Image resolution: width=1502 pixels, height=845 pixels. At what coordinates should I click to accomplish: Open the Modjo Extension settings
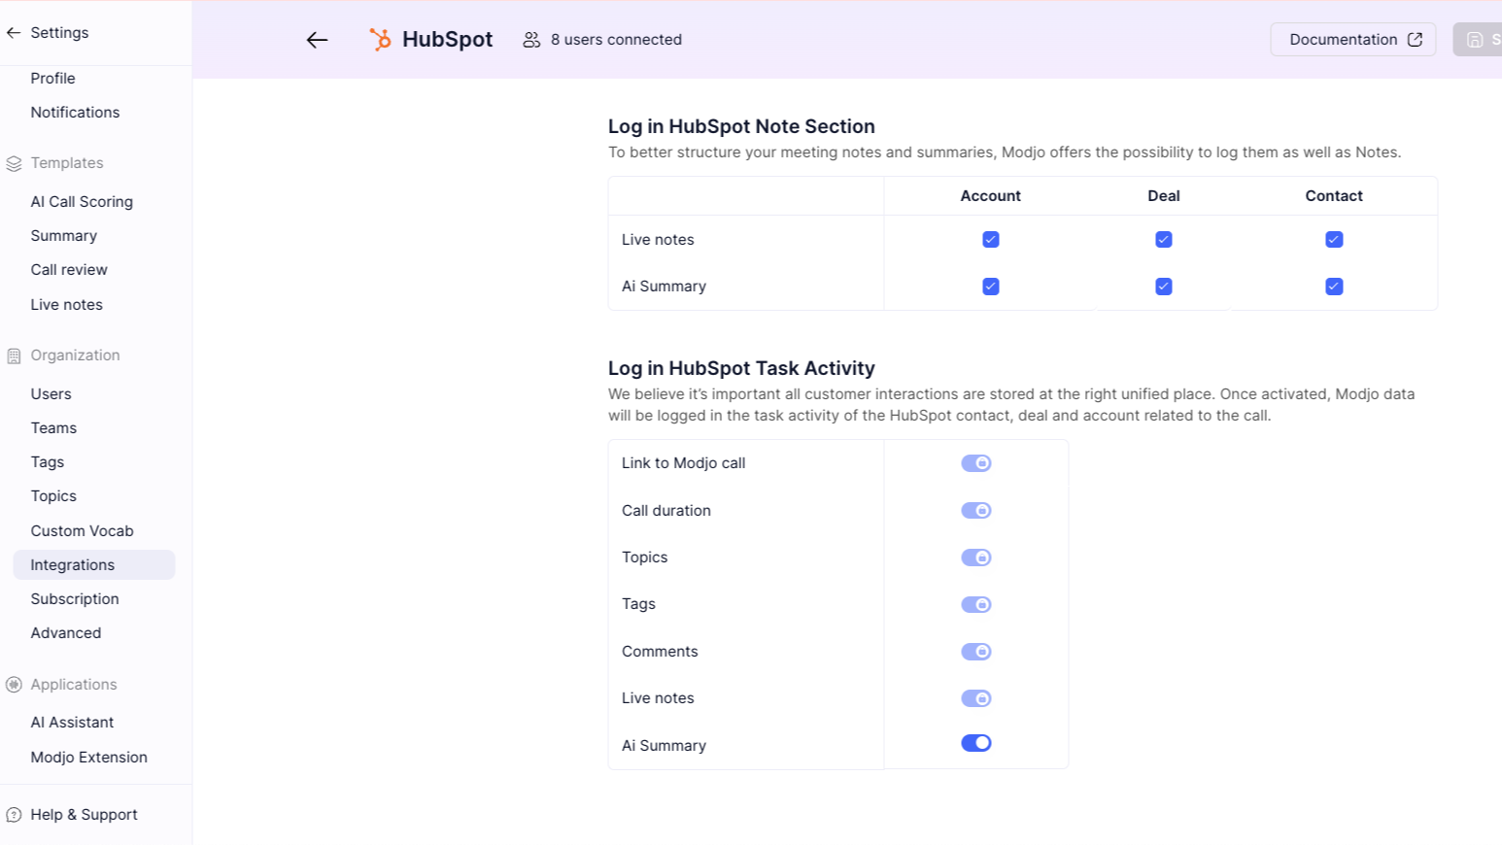click(x=88, y=757)
